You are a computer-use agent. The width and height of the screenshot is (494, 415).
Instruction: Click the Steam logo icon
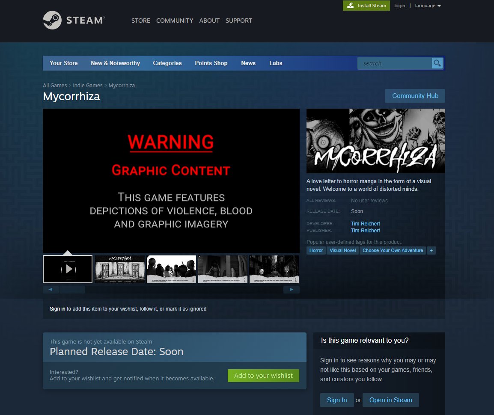(x=52, y=20)
